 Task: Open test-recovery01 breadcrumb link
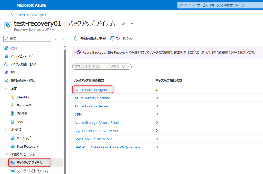click(32, 15)
